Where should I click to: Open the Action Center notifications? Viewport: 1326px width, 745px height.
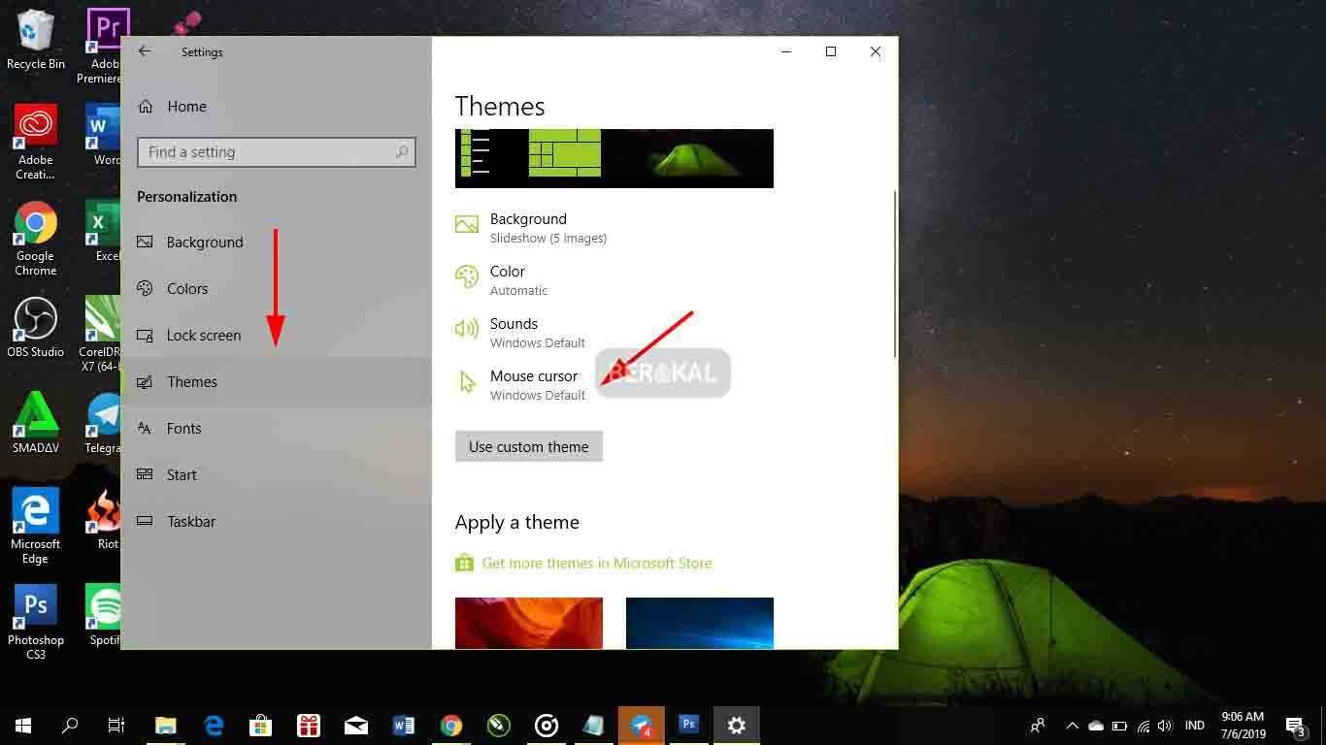coord(1296,725)
